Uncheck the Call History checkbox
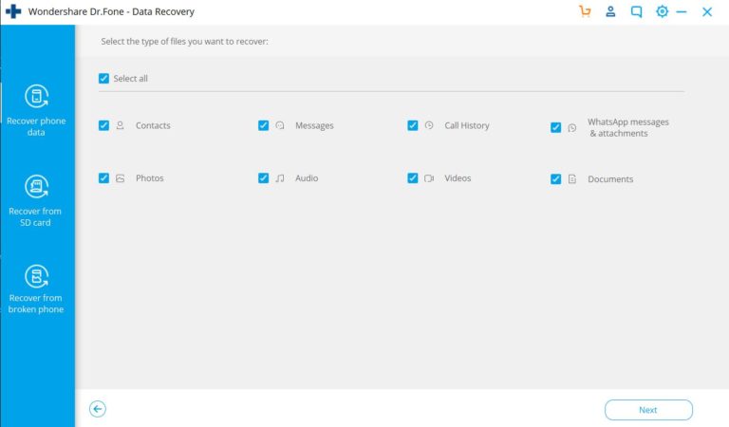The width and height of the screenshot is (729, 427). 412,125
